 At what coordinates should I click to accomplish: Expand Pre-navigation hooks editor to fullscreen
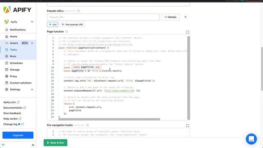pyautogui.click(x=187, y=125)
